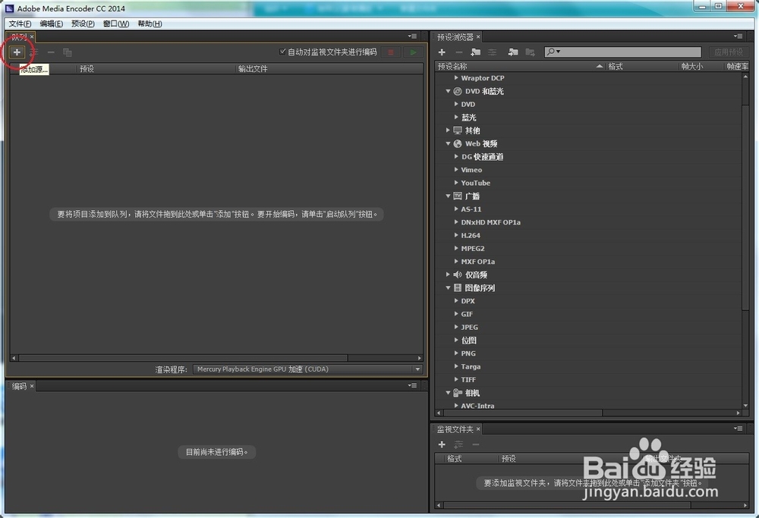Collapse the 广播 category
The height and width of the screenshot is (518, 759).
click(449, 196)
